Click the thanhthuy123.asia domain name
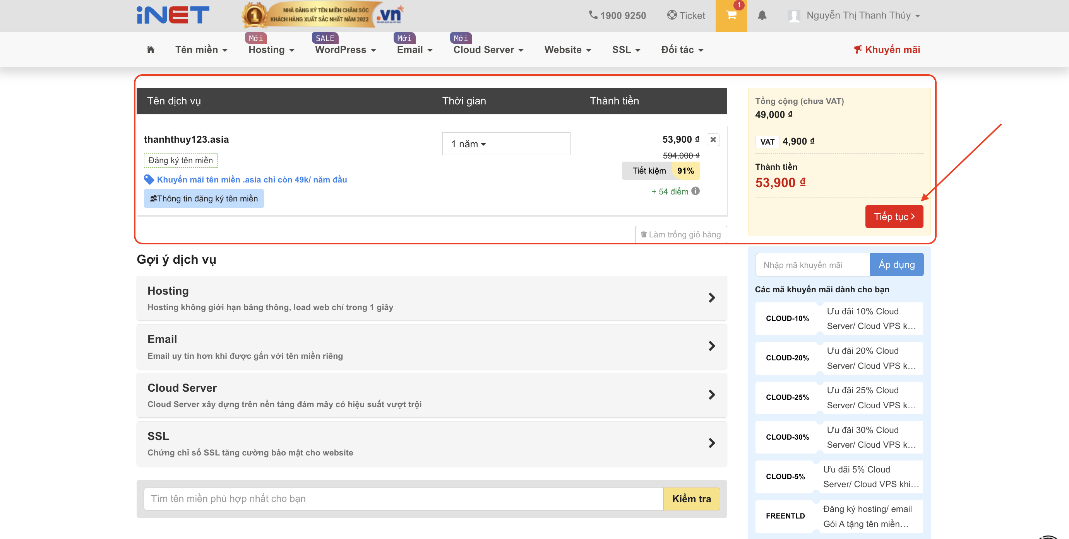Screen dimensions: 1069x539 click(x=186, y=139)
